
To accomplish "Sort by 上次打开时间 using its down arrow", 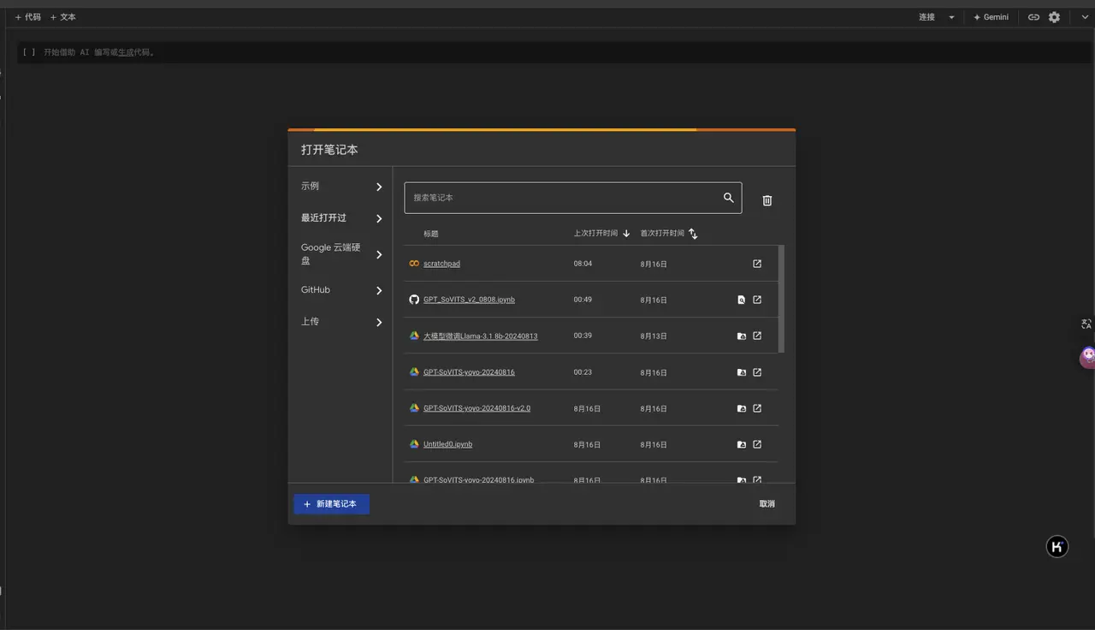I will [626, 234].
